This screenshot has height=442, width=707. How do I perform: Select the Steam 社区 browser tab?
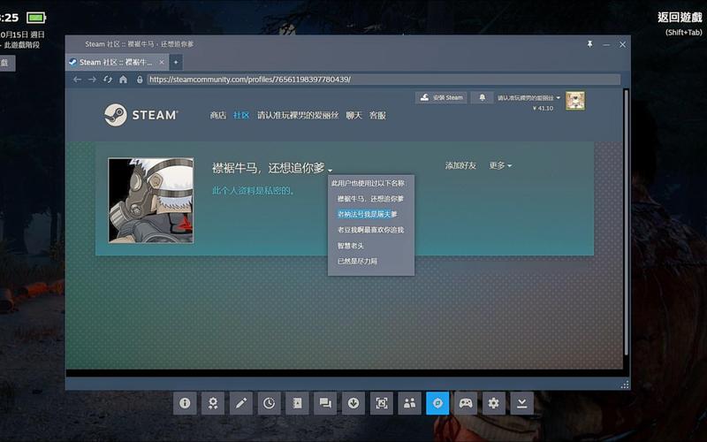(116, 62)
